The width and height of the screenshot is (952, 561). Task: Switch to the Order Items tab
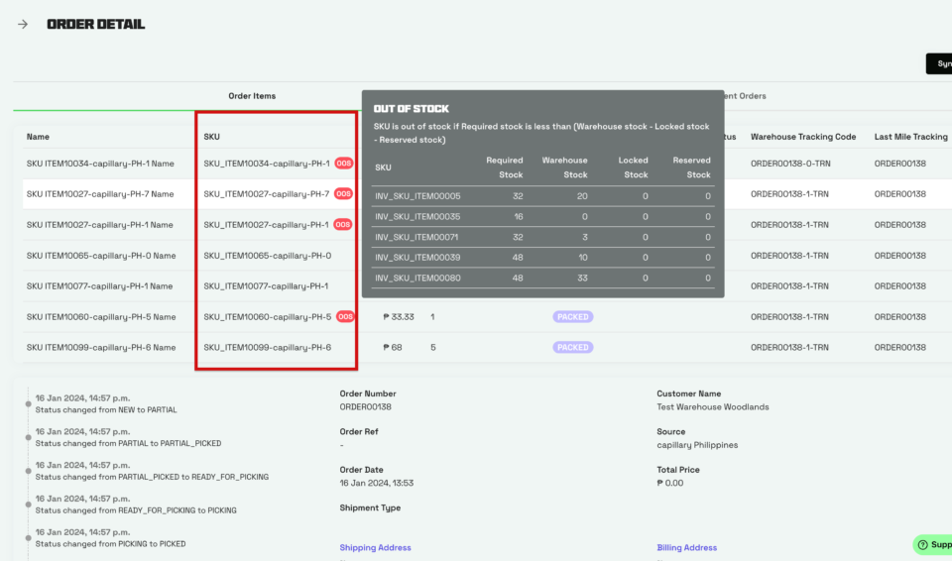252,96
